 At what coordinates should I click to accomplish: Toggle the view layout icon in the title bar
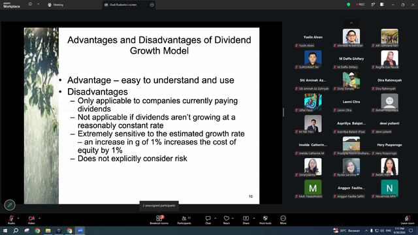pyautogui.click(x=382, y=5)
